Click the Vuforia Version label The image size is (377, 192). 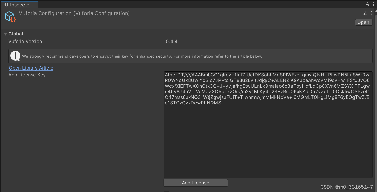[25, 42]
